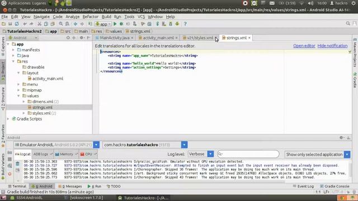Screen dimensions: 358x201
Task: Open the Back navigation arrow icon
Action: click(x=76, y=23)
